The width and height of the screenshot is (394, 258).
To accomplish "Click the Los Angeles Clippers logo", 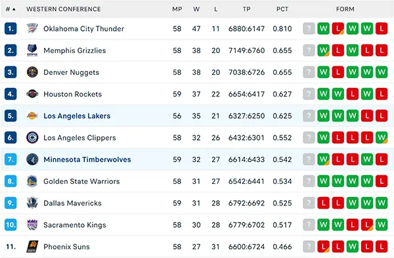I will 32,138.
